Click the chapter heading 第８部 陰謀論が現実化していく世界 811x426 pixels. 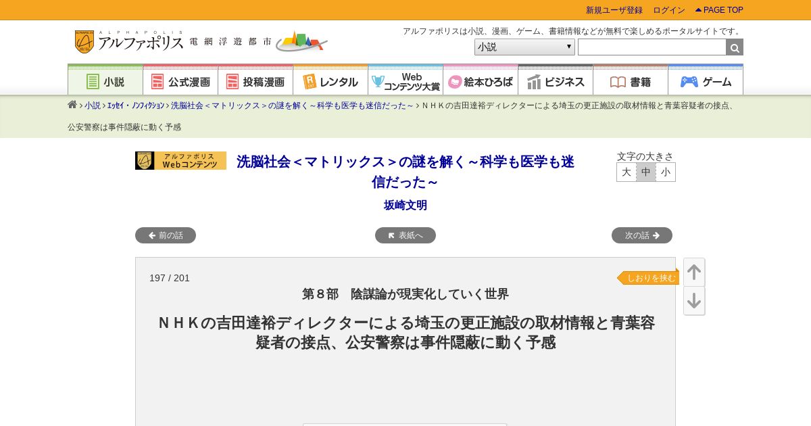[405, 294]
